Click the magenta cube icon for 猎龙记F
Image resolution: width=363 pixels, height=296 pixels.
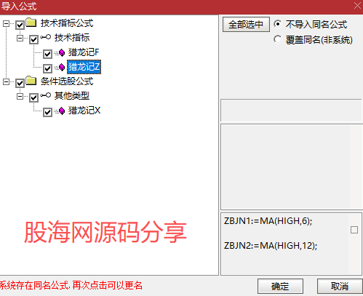pyautogui.click(x=62, y=52)
